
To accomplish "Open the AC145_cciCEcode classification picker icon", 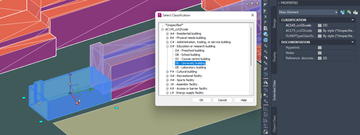I will pyautogui.click(x=320, y=25).
